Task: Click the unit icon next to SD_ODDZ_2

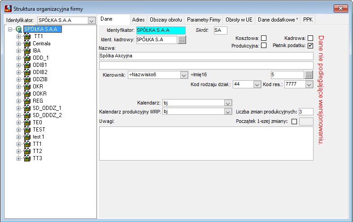Action: click(x=27, y=116)
